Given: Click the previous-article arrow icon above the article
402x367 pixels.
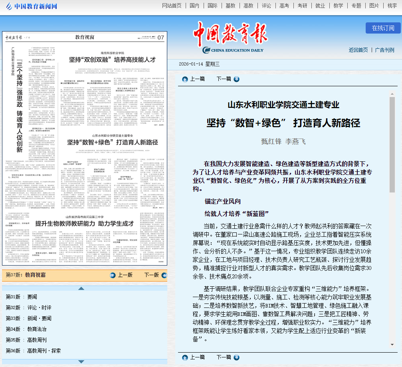Looking at the screenshot, I should pos(185,79).
